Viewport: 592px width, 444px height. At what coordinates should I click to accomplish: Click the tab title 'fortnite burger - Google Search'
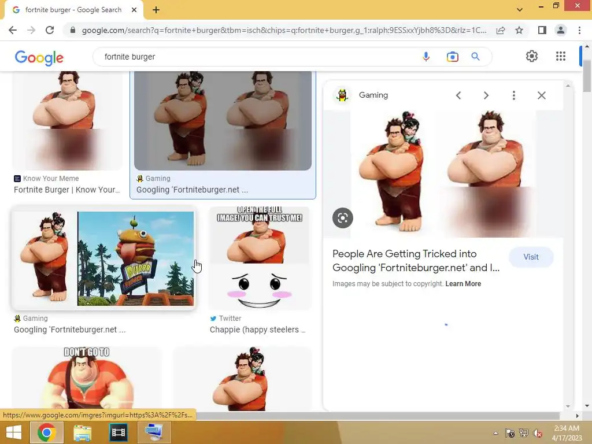click(x=73, y=10)
